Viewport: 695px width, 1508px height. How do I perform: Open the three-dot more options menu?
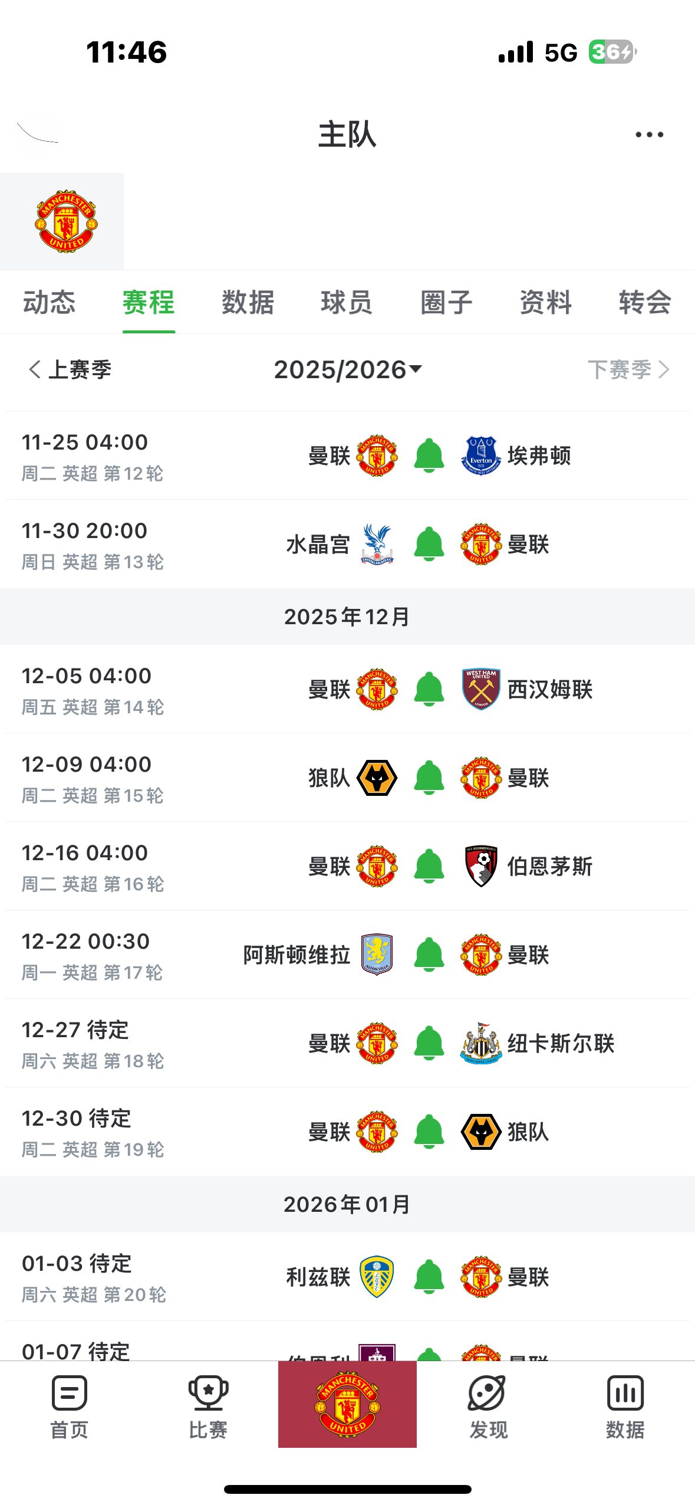pyautogui.click(x=649, y=135)
